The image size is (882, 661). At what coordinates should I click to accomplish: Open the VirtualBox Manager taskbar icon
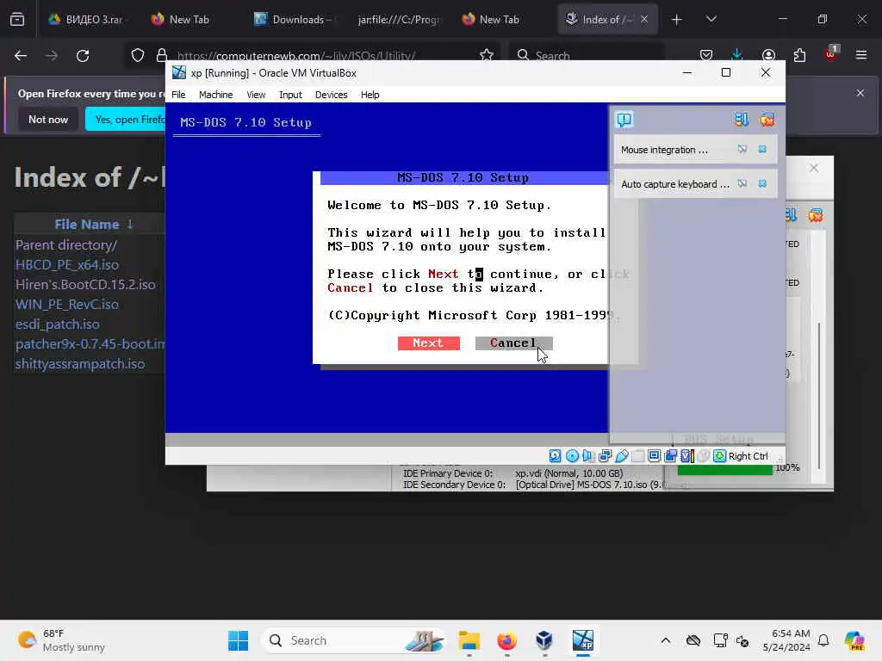(544, 640)
